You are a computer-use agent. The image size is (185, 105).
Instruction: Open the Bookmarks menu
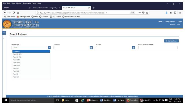pos(27,3)
